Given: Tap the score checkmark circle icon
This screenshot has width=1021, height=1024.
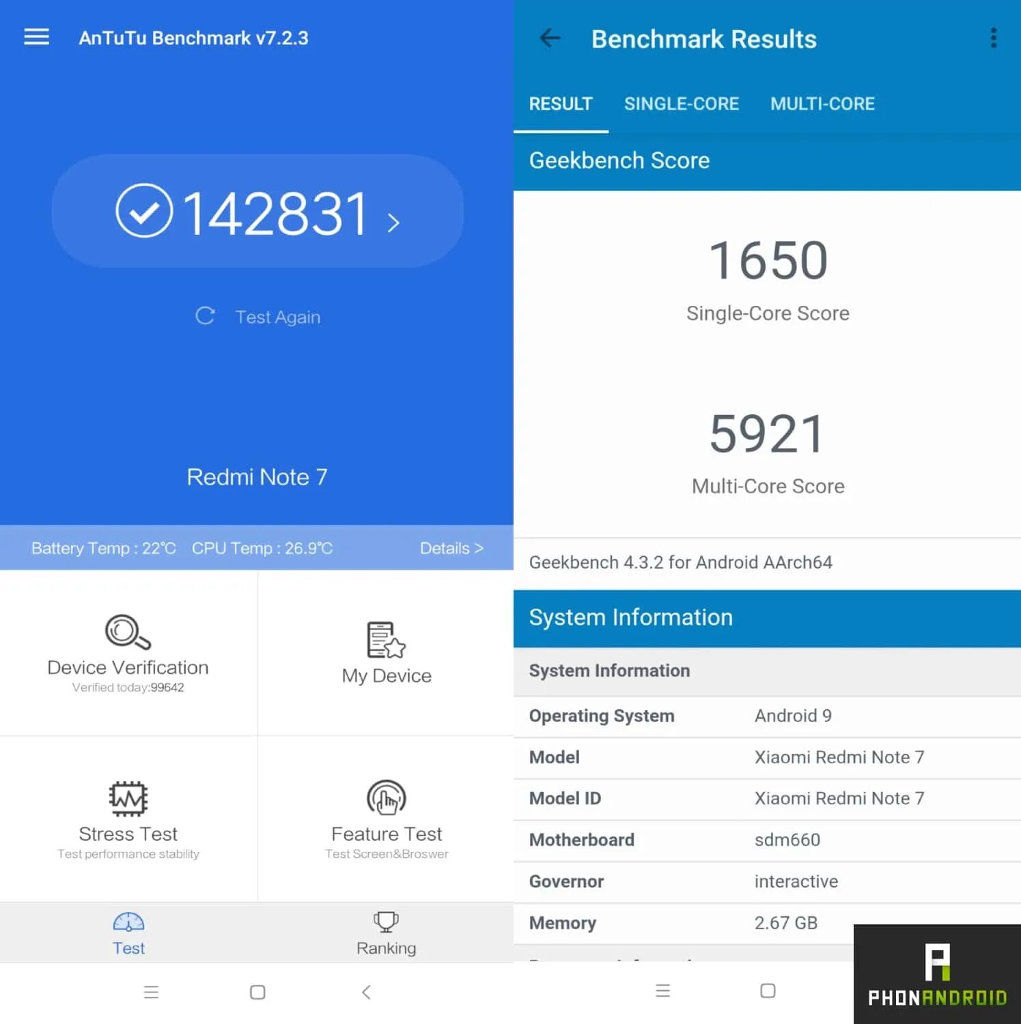Looking at the screenshot, I should tap(144, 211).
